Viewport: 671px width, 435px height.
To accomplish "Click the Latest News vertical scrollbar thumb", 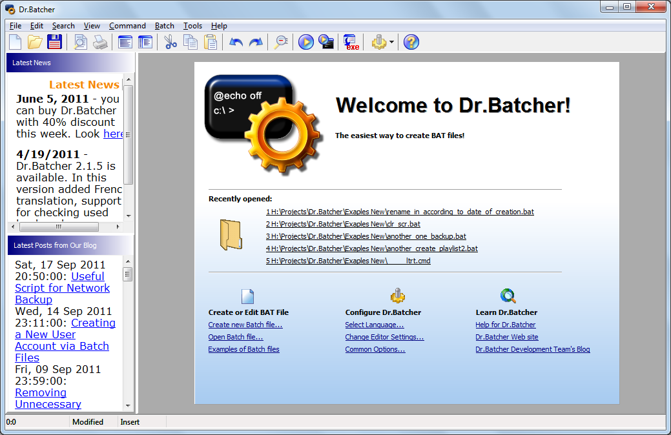I will [x=128, y=135].
